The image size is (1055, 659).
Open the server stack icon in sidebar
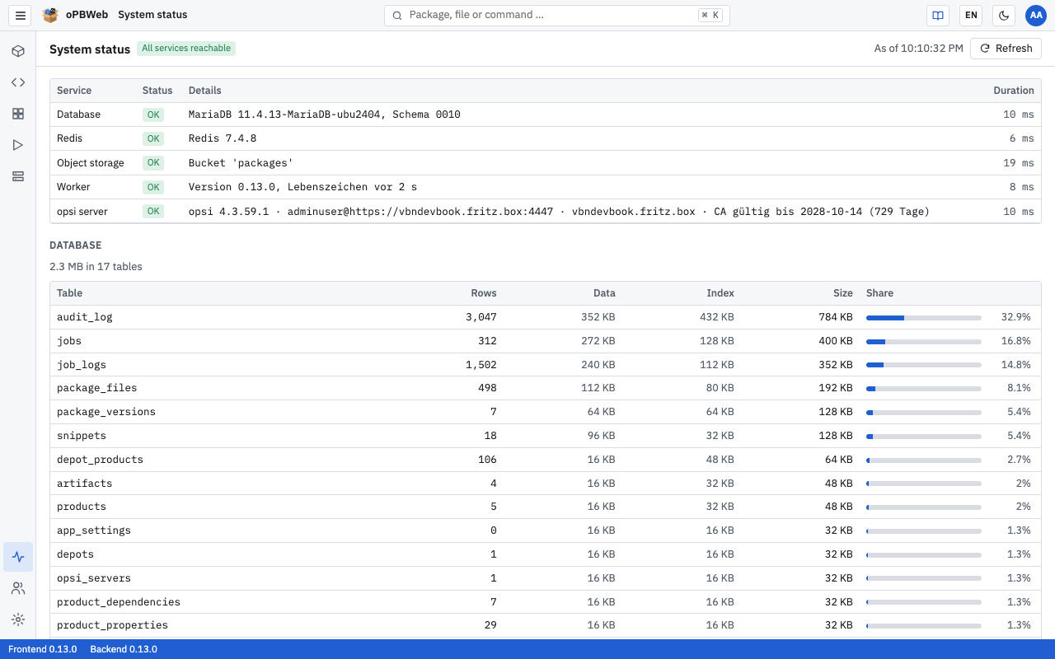[x=18, y=176]
